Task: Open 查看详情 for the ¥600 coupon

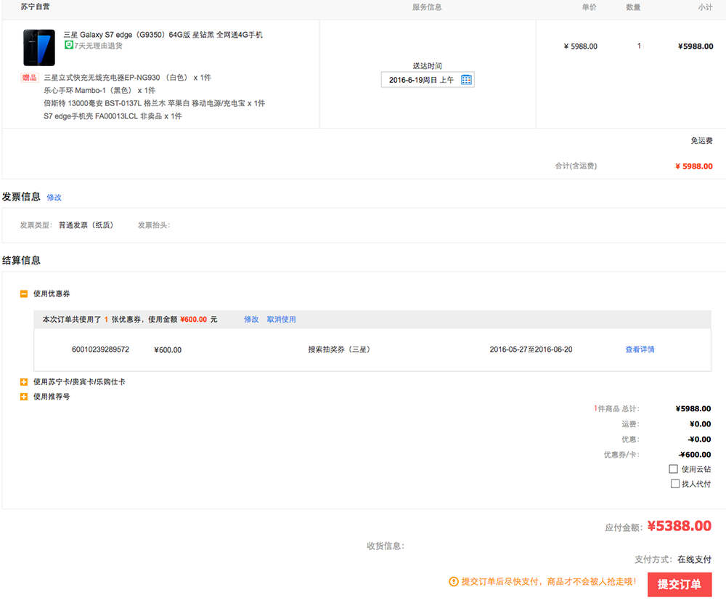Action: (x=640, y=349)
